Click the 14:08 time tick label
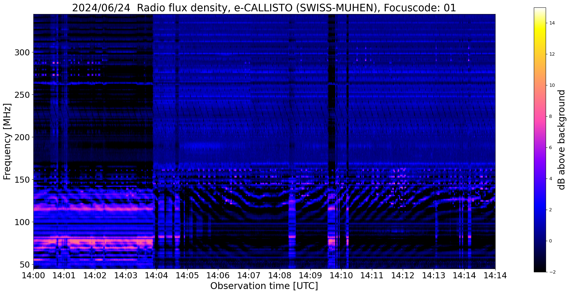The image size is (570, 294). tap(280, 275)
